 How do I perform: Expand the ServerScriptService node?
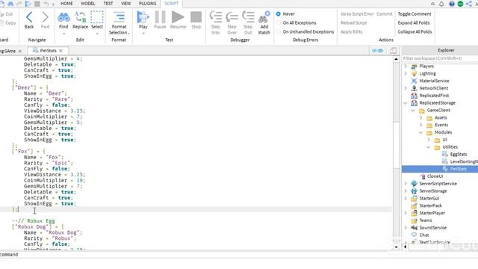(x=406, y=184)
